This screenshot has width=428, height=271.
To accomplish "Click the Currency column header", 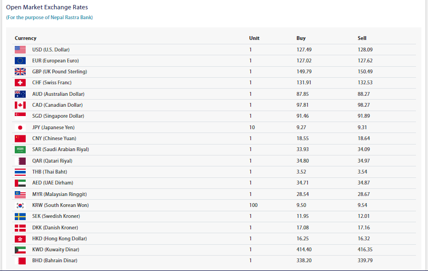I will click(26, 38).
